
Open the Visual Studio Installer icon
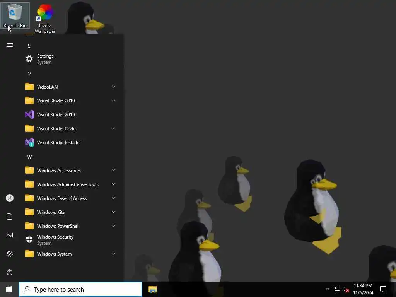click(29, 143)
